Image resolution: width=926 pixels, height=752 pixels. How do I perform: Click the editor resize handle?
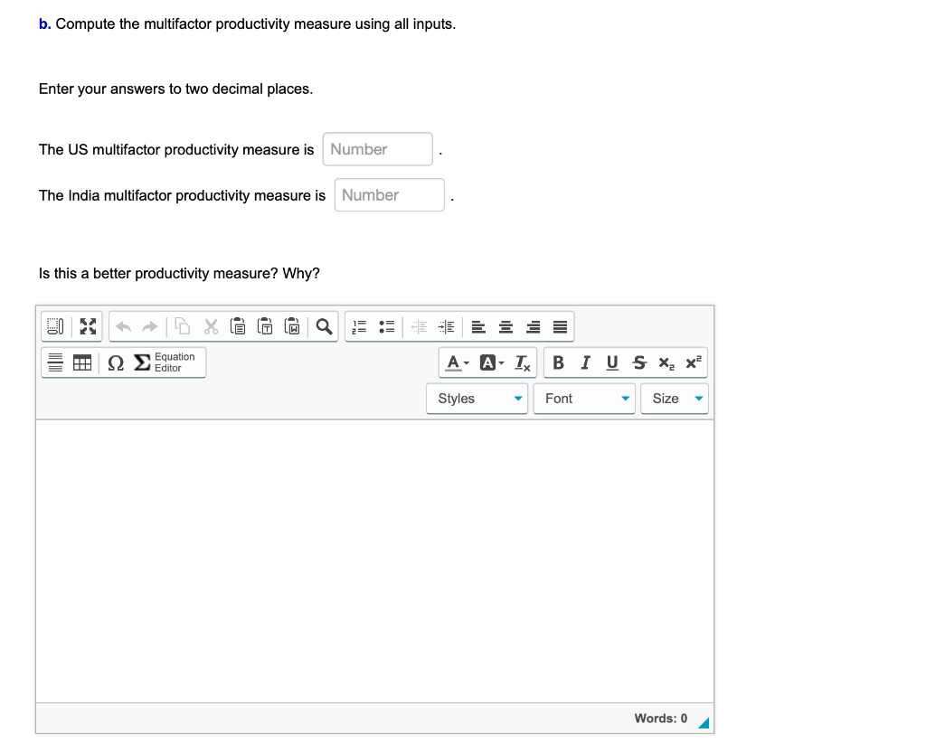click(704, 723)
